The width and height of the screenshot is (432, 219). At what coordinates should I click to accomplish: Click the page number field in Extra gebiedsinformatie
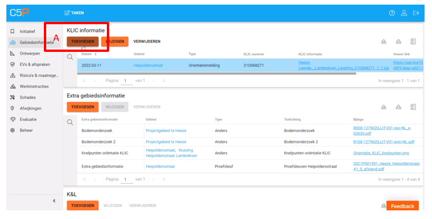(x=126, y=179)
